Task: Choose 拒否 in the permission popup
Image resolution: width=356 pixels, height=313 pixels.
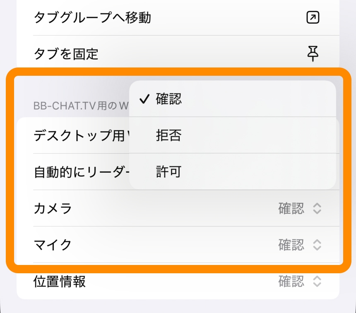Action: click(169, 135)
